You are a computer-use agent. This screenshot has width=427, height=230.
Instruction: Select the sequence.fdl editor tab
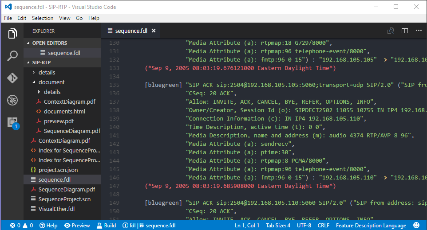click(x=130, y=31)
